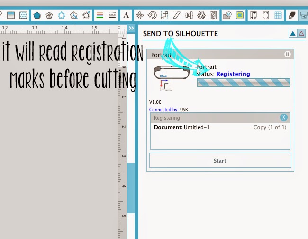
Task: Open the Nesting 'N' icon
Action: point(213,15)
